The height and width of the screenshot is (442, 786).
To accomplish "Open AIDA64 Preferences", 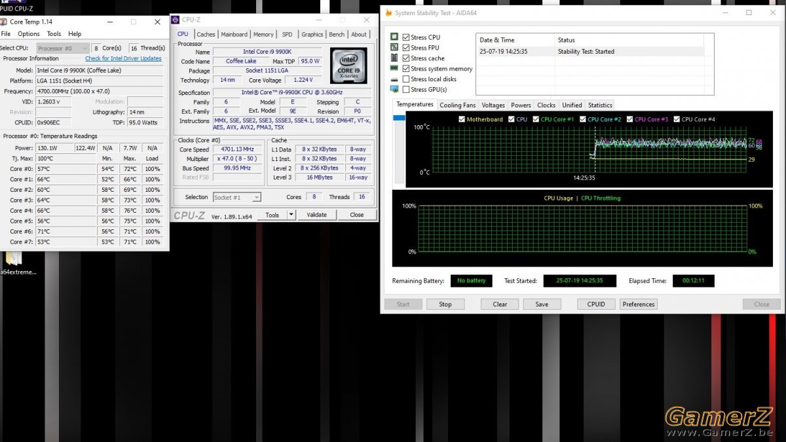I will click(x=639, y=304).
